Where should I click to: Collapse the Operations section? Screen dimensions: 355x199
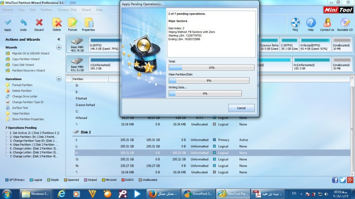click(x=59, y=79)
